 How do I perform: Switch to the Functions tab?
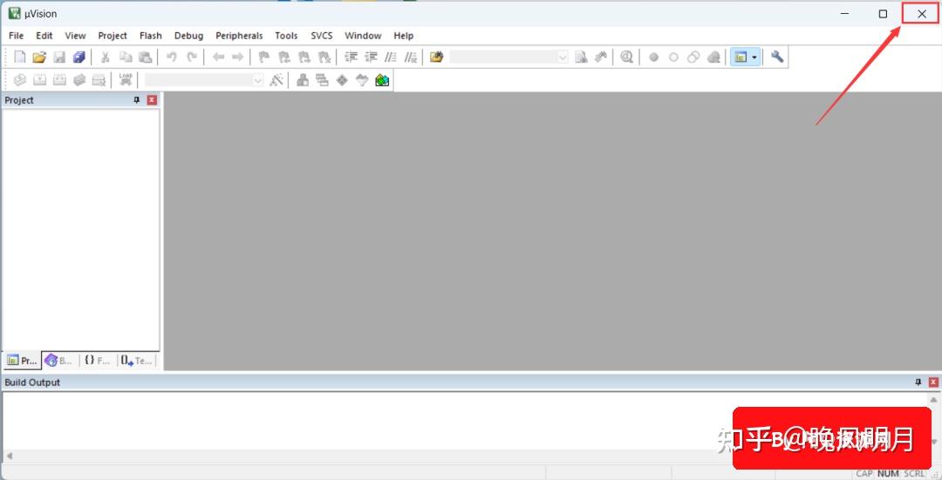[x=98, y=361]
